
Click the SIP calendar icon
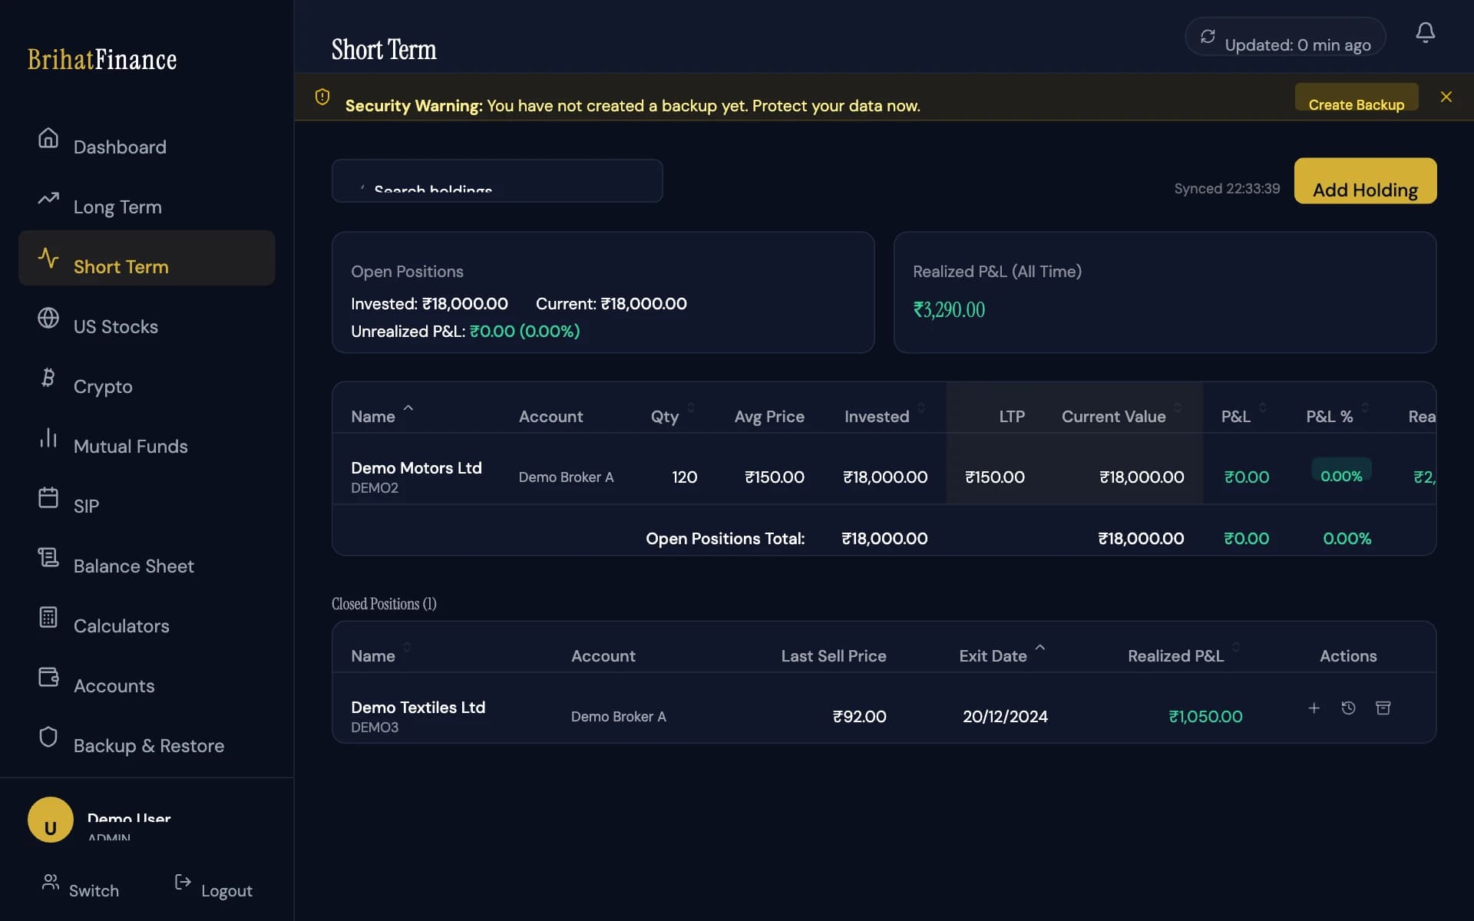pyautogui.click(x=48, y=497)
